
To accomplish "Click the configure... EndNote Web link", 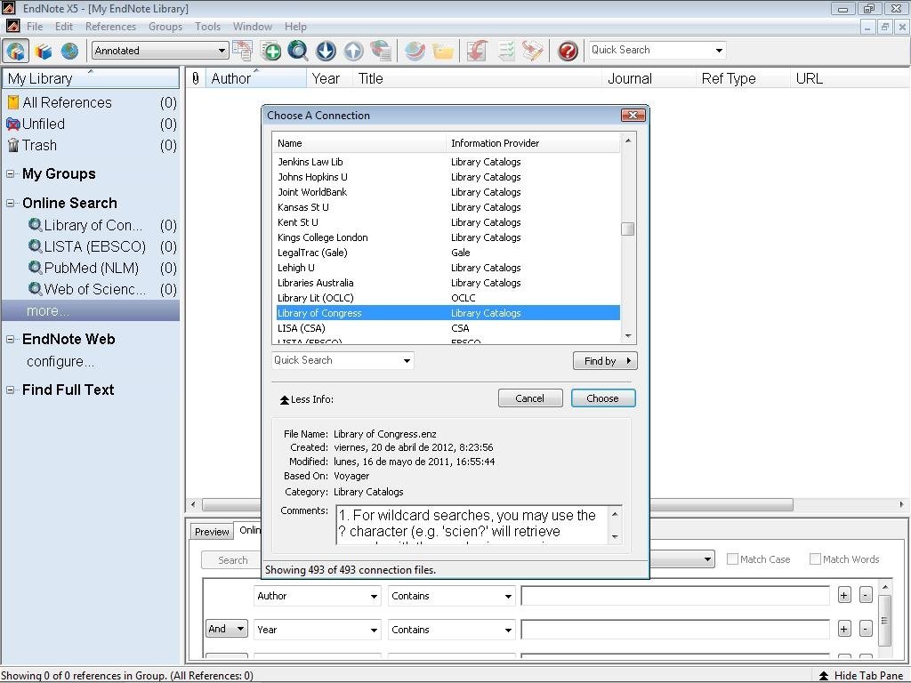I will [60, 361].
